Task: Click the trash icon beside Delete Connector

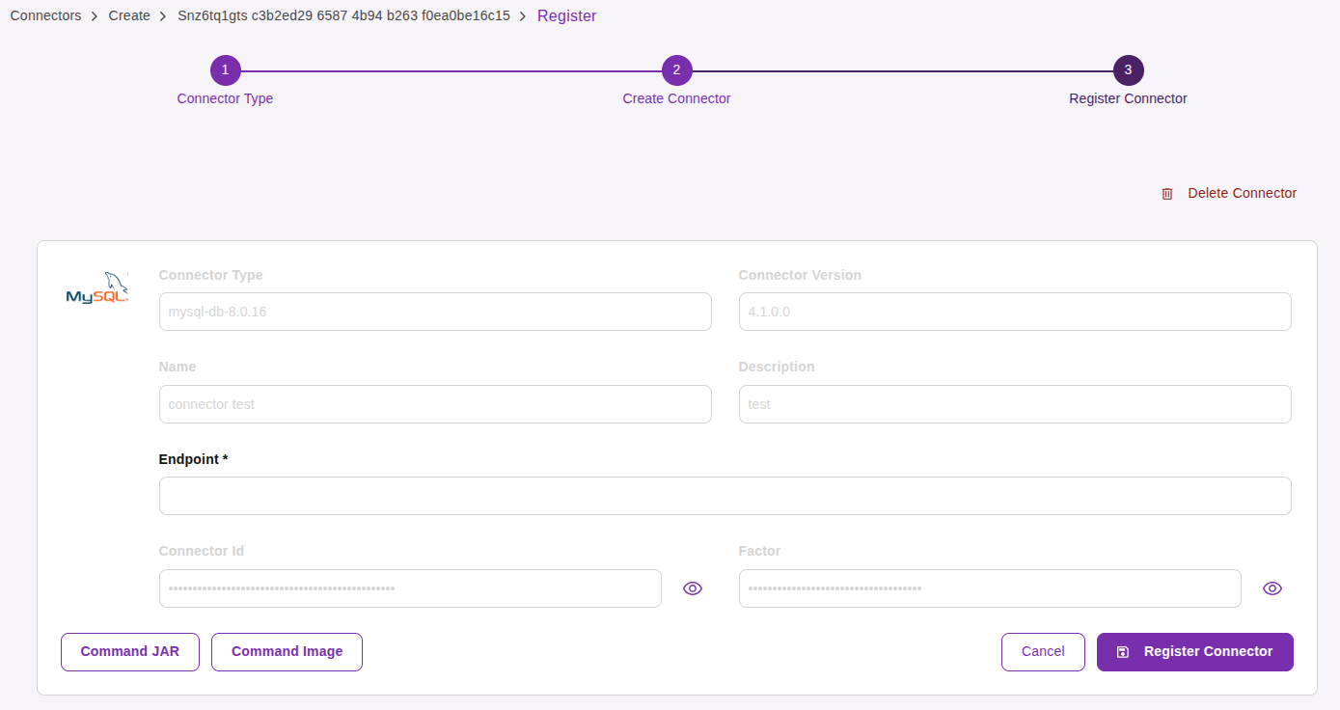Action: [1167, 193]
